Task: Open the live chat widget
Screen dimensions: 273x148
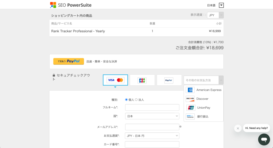Action: (x=264, y=139)
